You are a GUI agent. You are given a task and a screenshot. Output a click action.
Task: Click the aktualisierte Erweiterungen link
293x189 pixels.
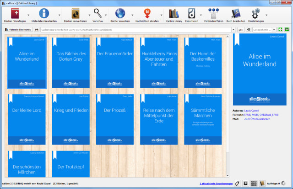pos(216,184)
